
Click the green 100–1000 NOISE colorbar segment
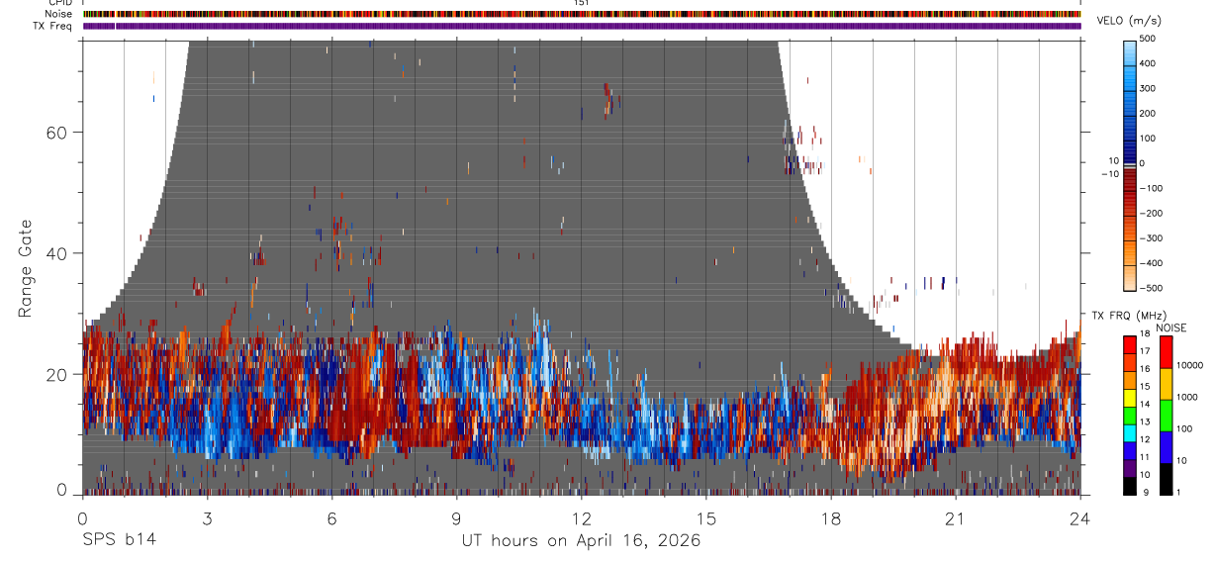coord(1166,416)
